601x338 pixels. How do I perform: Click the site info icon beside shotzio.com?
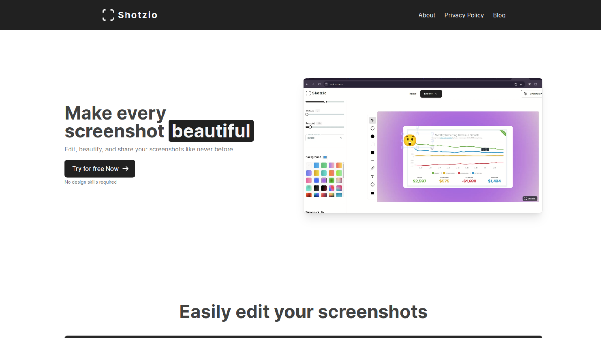pyautogui.click(x=326, y=84)
